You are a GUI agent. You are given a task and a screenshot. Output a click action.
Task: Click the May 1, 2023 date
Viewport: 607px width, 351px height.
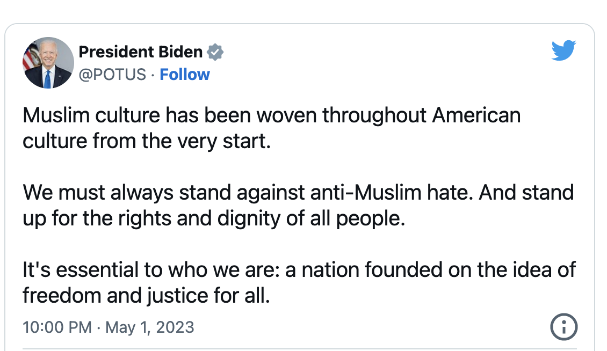coord(149,327)
